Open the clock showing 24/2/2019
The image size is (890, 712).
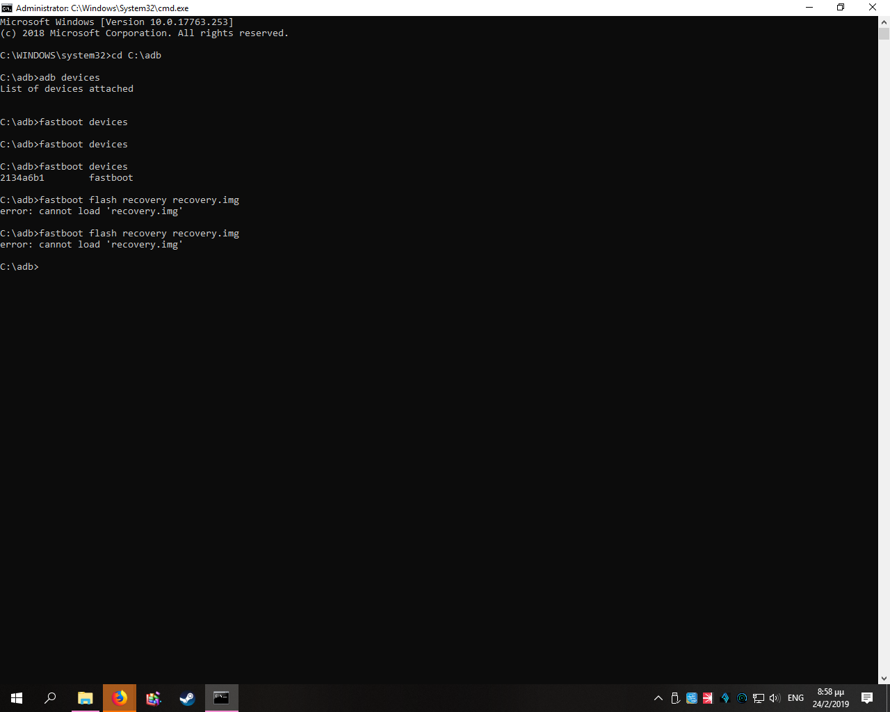point(831,698)
